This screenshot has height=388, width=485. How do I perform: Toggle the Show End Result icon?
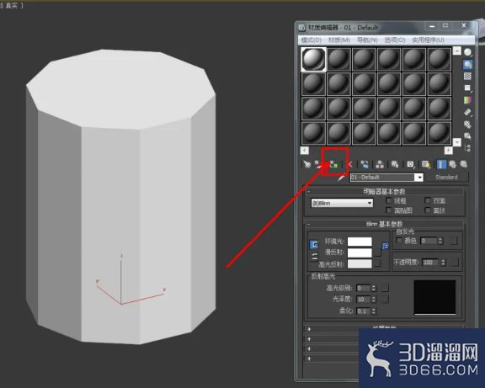[441, 164]
